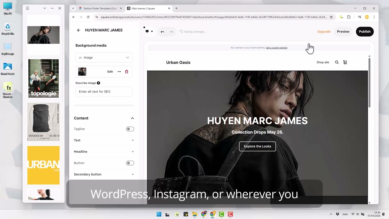The image size is (389, 219).
Task: Select the background image thumbnail in panel
Action: [82, 72]
